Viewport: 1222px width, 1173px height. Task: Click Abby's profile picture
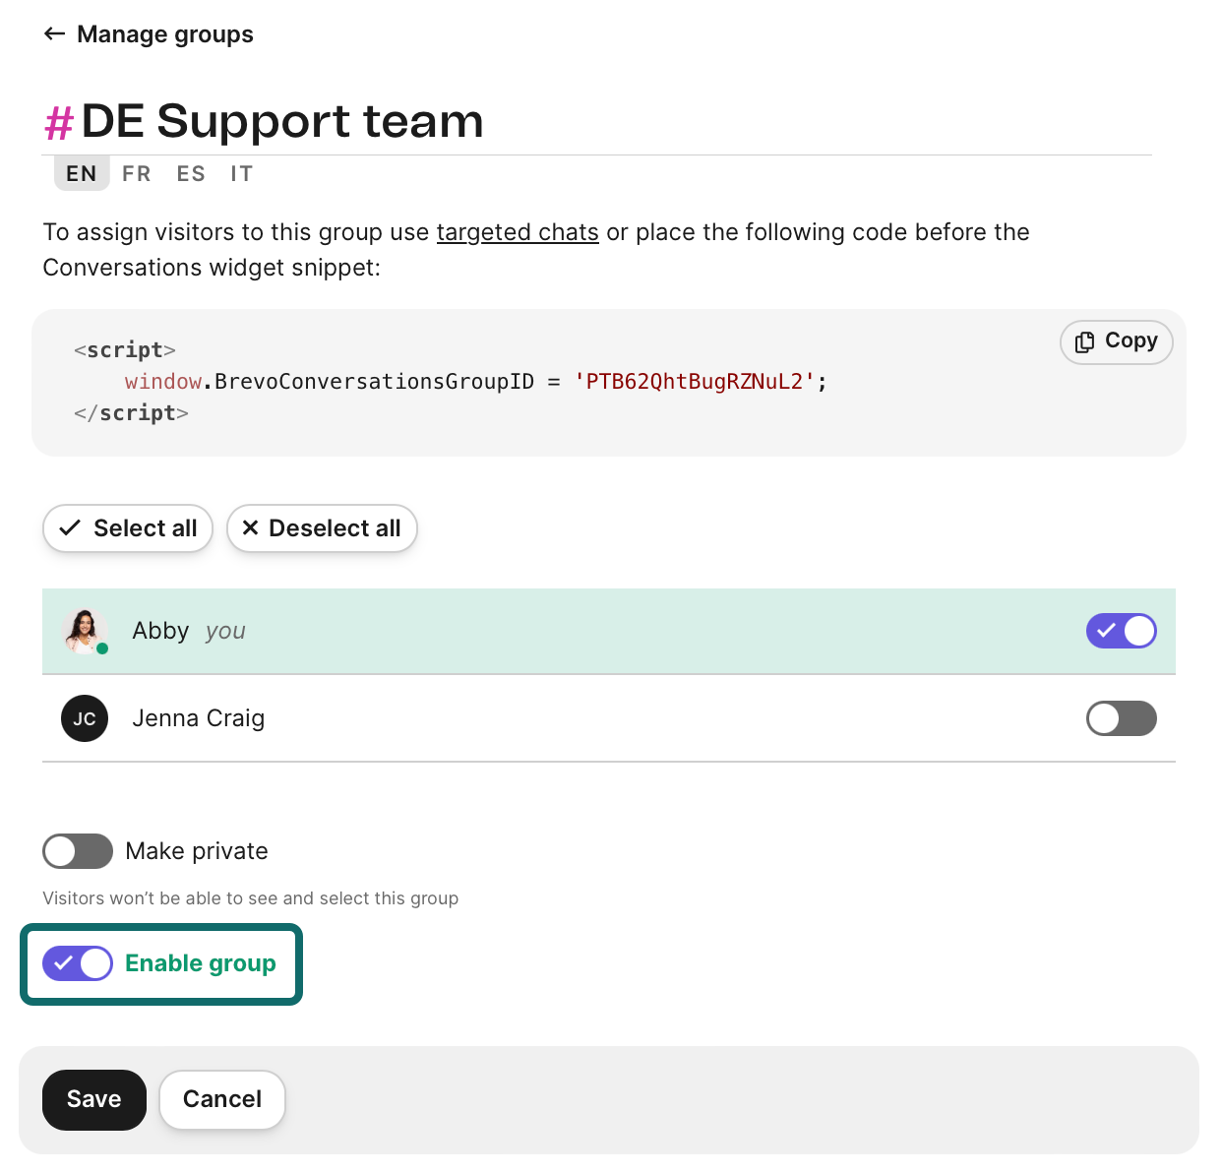click(85, 631)
